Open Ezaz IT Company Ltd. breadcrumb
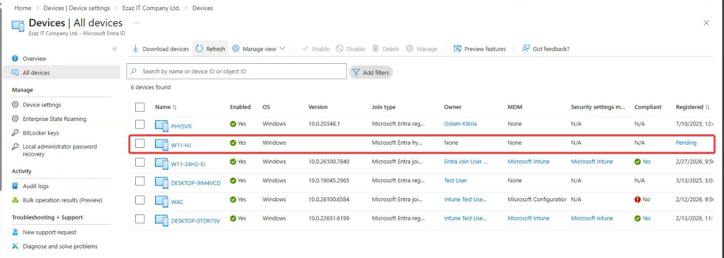Image resolution: width=724 pixels, height=258 pixels. point(151,8)
